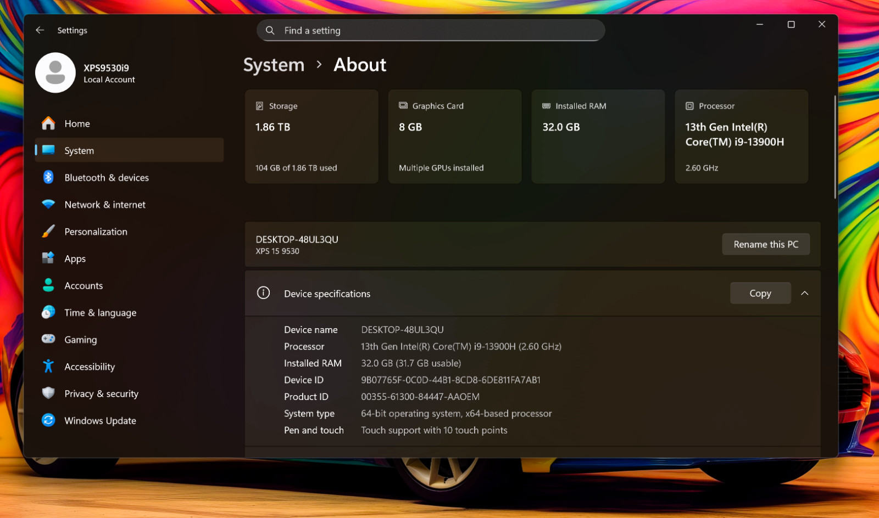This screenshot has width=879, height=518.
Task: Focus the Find a setting search box
Action: pyautogui.click(x=431, y=31)
